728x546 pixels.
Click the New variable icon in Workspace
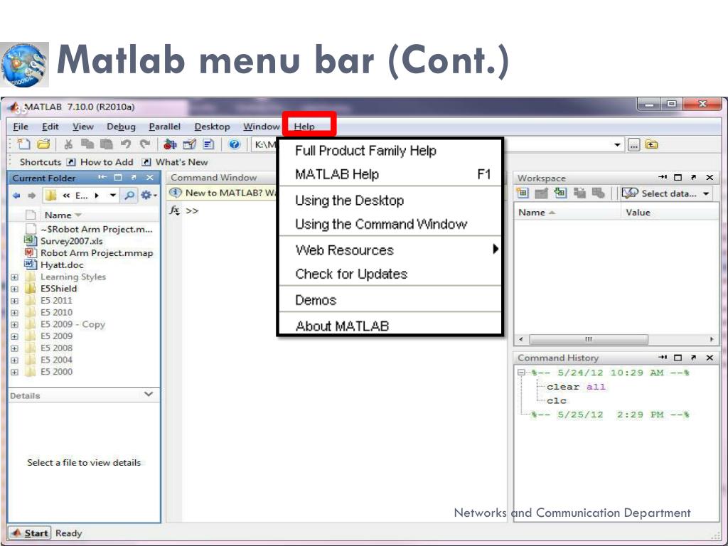click(523, 193)
